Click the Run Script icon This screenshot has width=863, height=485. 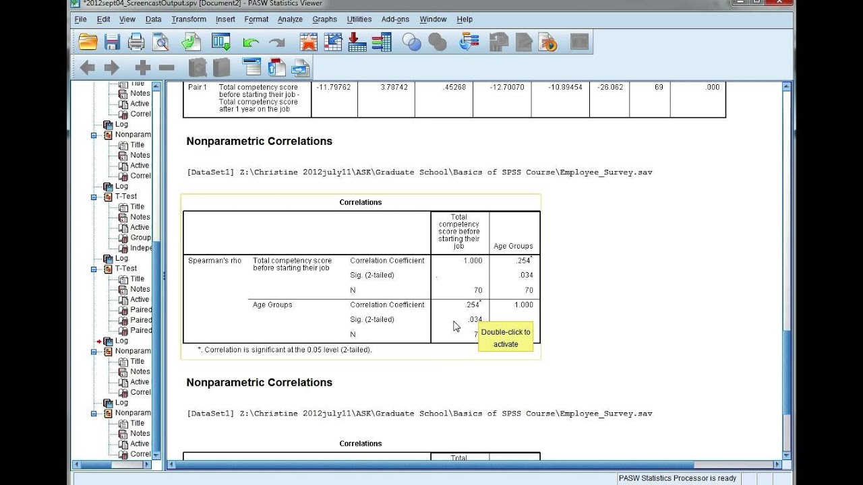pyautogui.click(x=547, y=43)
